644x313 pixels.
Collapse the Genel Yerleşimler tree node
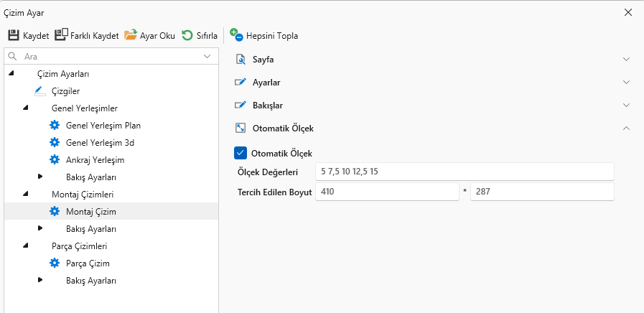(26, 108)
